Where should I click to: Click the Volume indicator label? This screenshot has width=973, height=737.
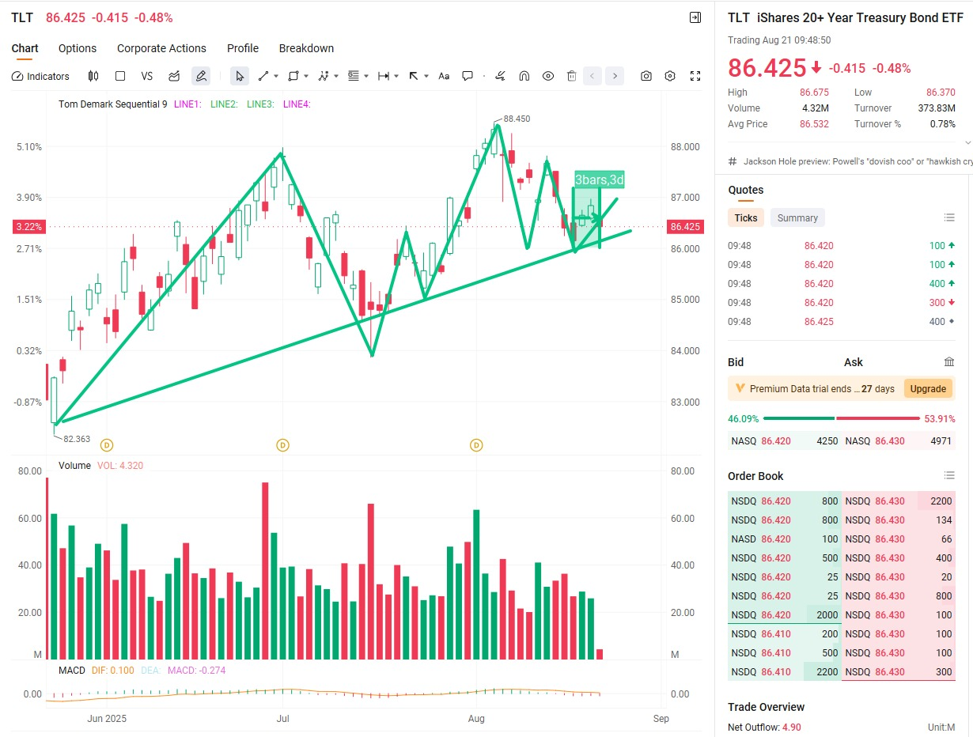(x=74, y=466)
